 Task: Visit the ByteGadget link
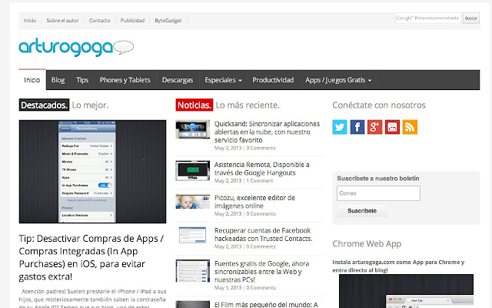168,21
